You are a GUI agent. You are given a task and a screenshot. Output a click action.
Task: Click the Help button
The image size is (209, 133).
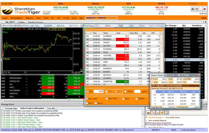tap(204, 18)
